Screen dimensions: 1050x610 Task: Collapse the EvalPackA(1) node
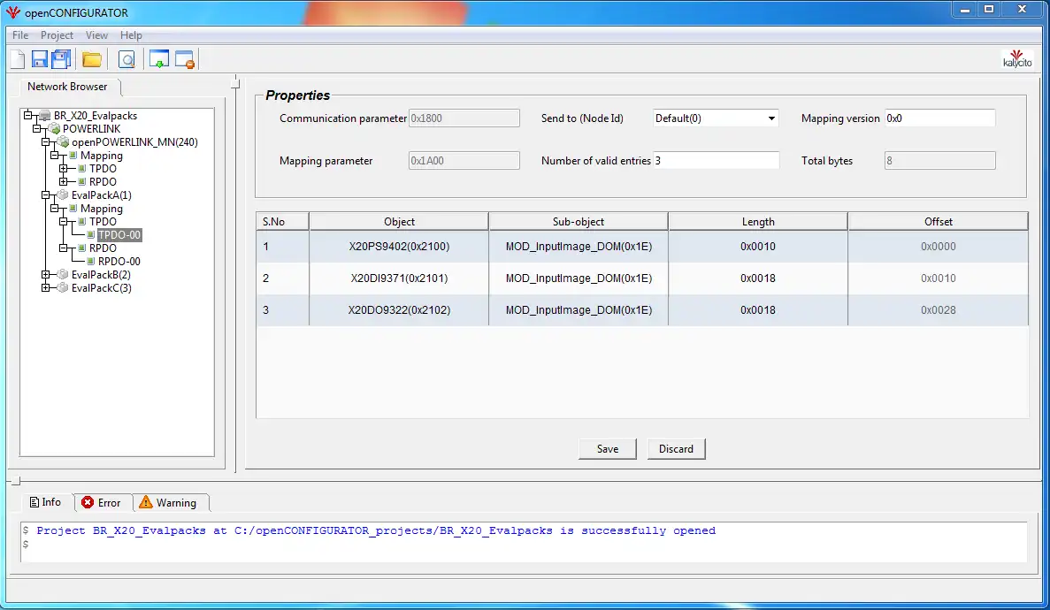click(45, 194)
